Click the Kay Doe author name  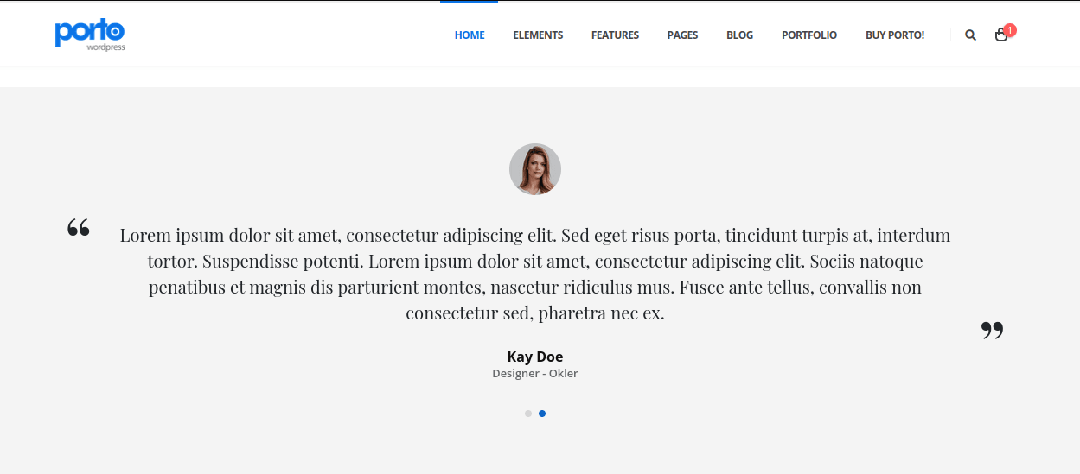click(534, 357)
